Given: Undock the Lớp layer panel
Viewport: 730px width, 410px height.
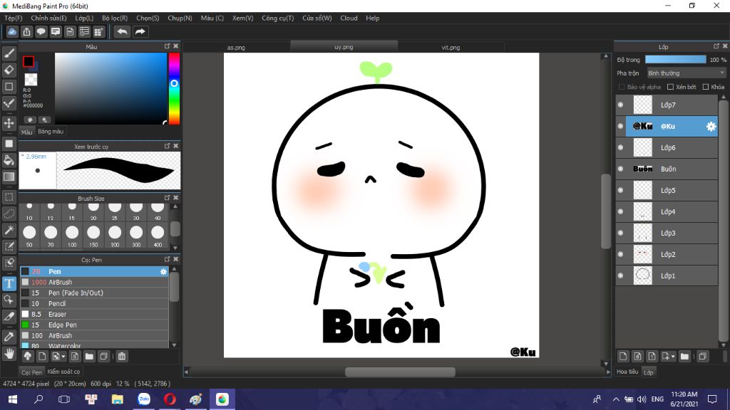Looking at the screenshot, I should 716,46.
